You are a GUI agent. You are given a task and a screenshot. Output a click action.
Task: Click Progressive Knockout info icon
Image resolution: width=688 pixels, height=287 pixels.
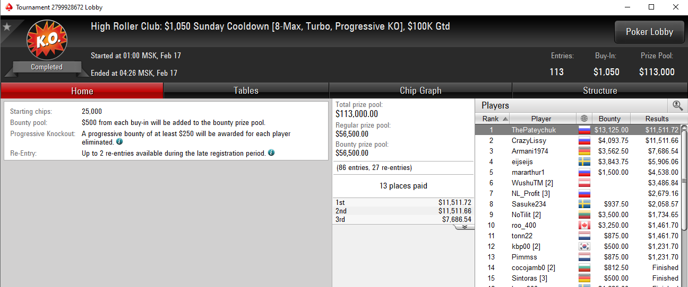pyautogui.click(x=119, y=142)
